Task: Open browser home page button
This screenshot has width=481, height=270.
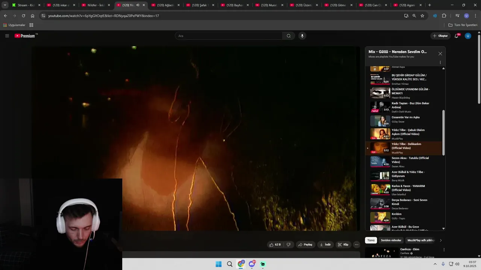Action: (33, 16)
